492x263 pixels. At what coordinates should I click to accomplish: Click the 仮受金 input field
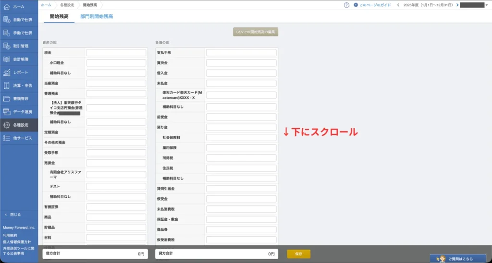(x=241, y=199)
